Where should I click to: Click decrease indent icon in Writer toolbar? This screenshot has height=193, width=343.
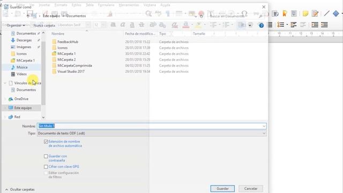pos(324,25)
